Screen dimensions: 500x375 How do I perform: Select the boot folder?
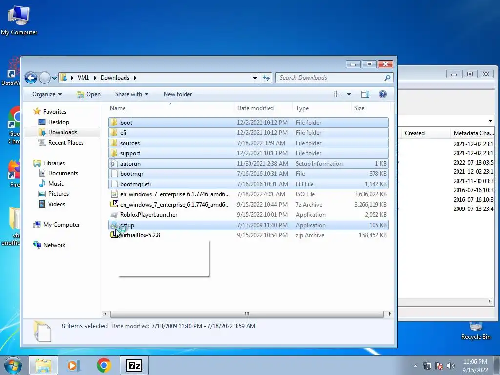[249, 123]
